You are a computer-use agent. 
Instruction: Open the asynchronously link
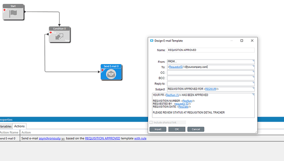pos(50,138)
